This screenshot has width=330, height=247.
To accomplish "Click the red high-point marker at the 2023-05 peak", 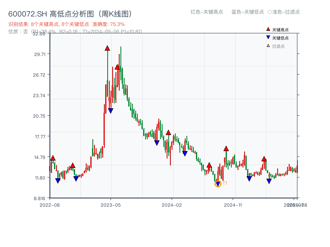I will coord(108,48).
